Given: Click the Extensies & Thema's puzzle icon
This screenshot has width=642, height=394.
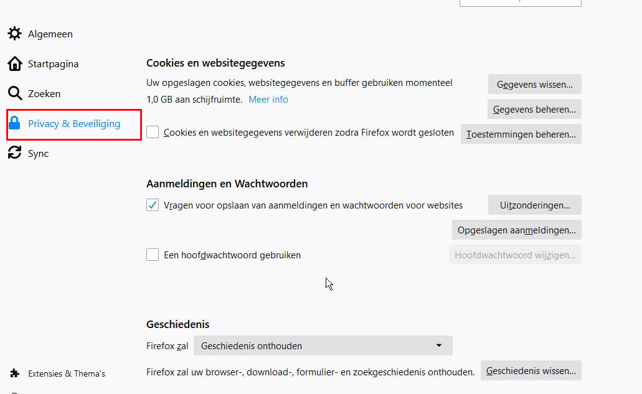Looking at the screenshot, I should [x=14, y=373].
